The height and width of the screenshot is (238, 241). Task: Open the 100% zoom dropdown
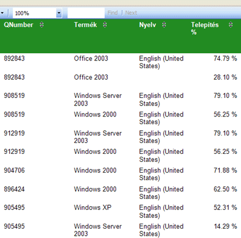tap(59, 13)
